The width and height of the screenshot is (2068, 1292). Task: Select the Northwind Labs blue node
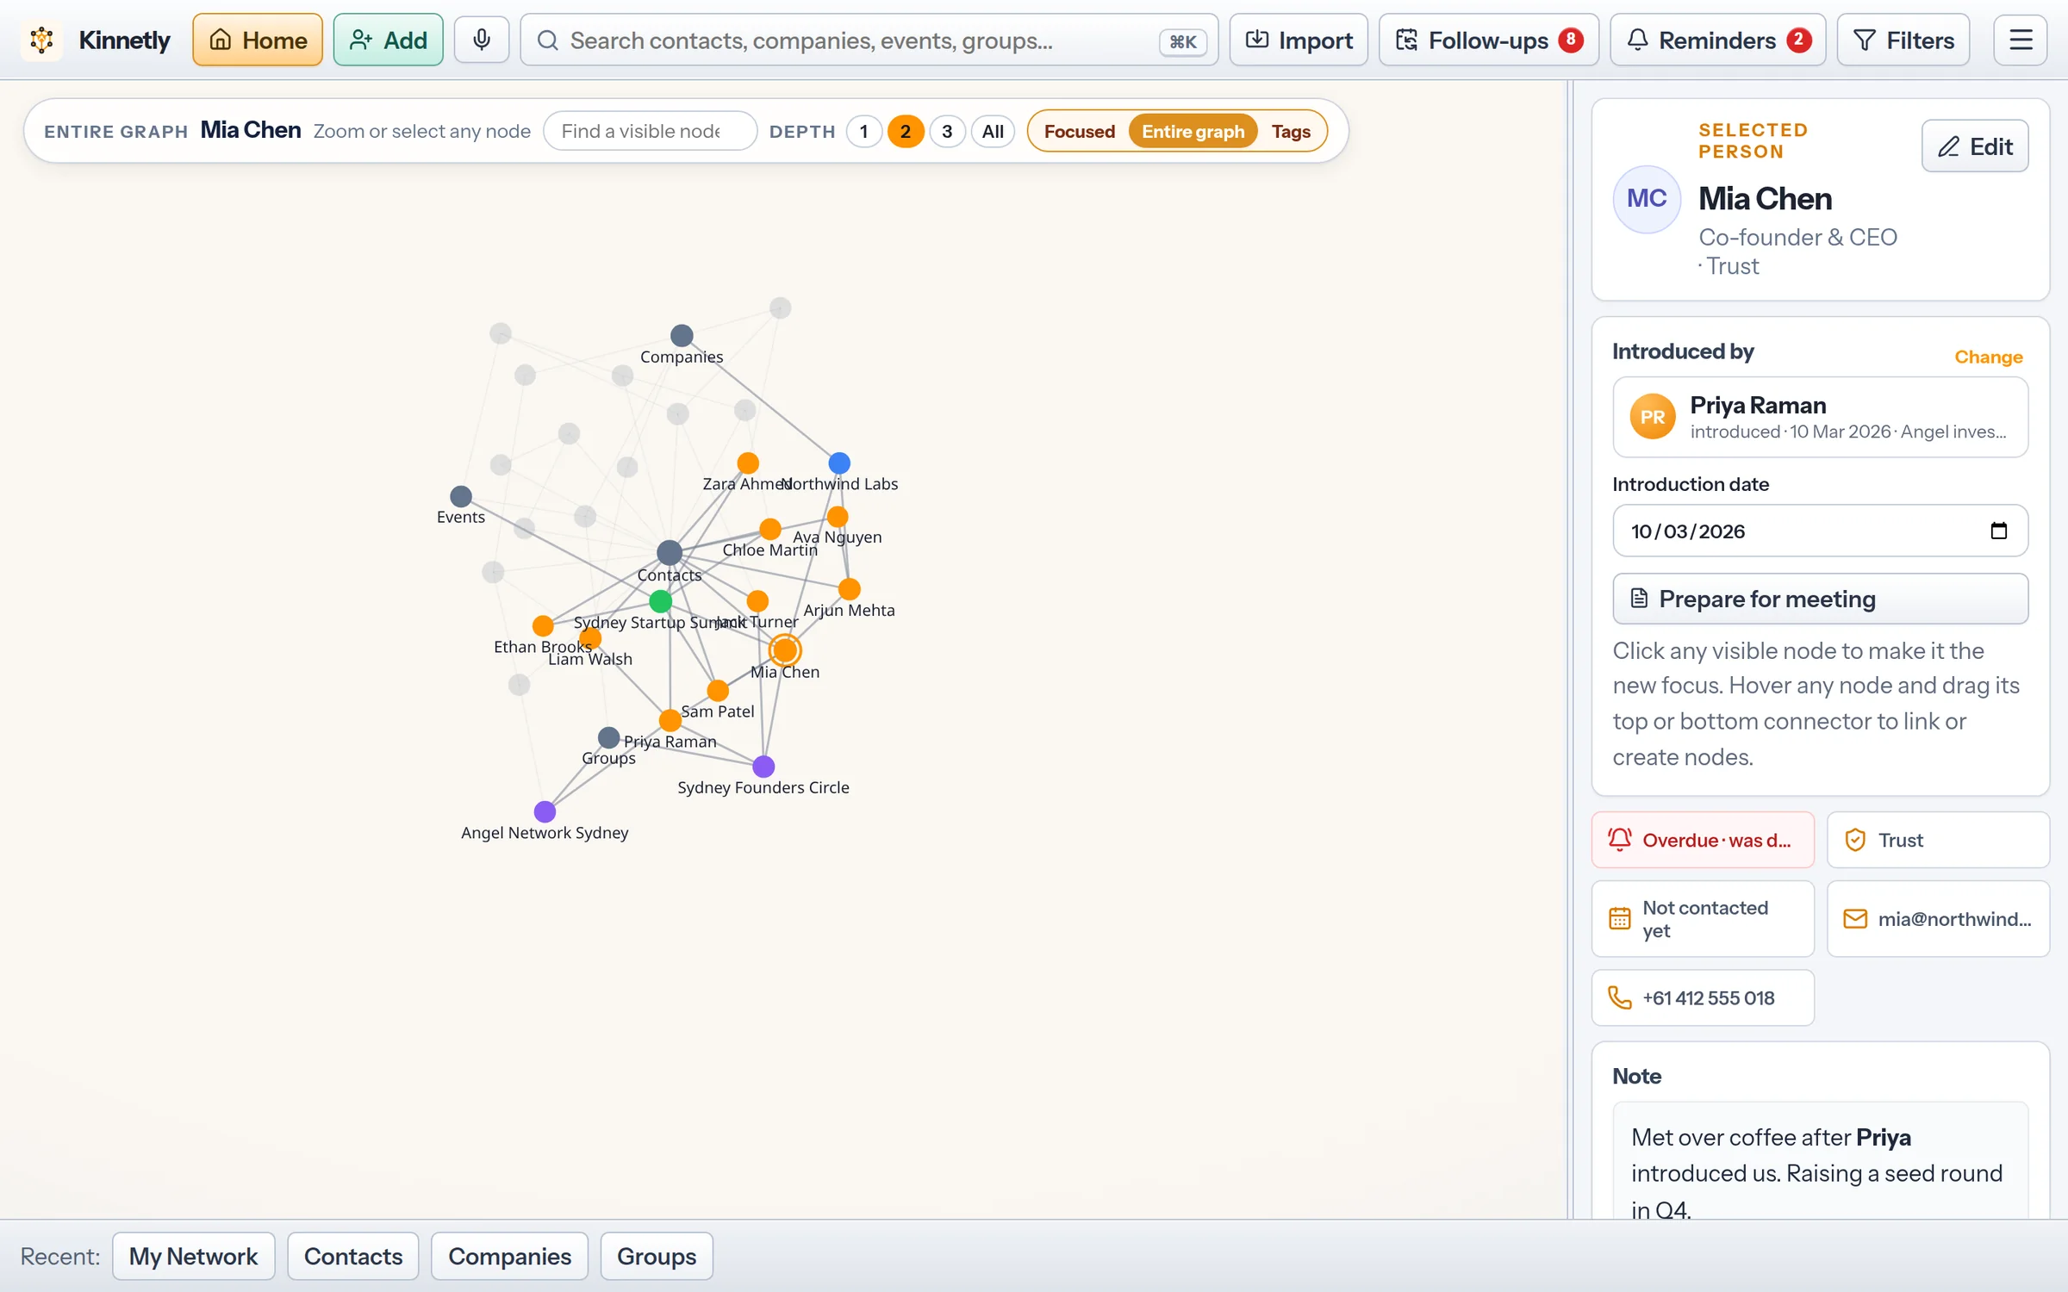pos(839,463)
